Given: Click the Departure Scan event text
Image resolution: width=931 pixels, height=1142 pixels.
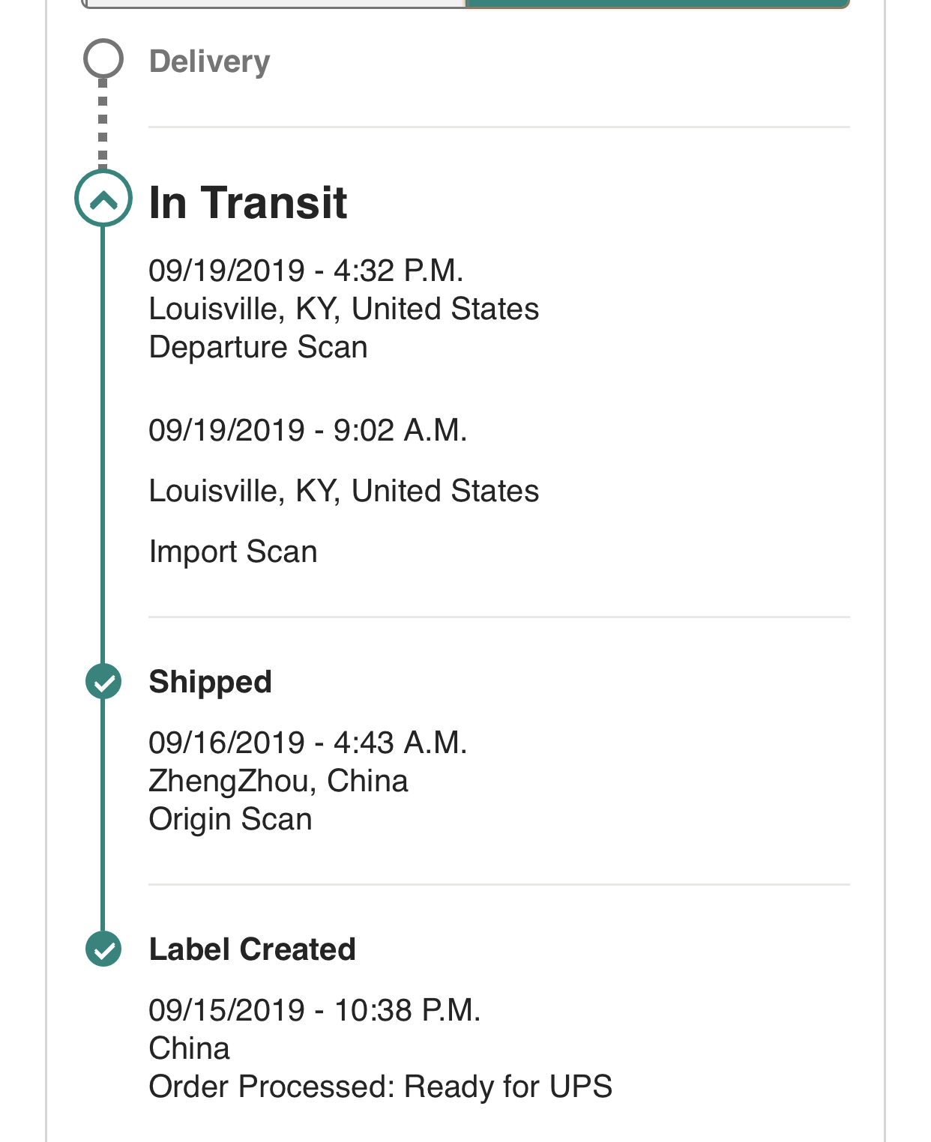Looking at the screenshot, I should coord(259,347).
